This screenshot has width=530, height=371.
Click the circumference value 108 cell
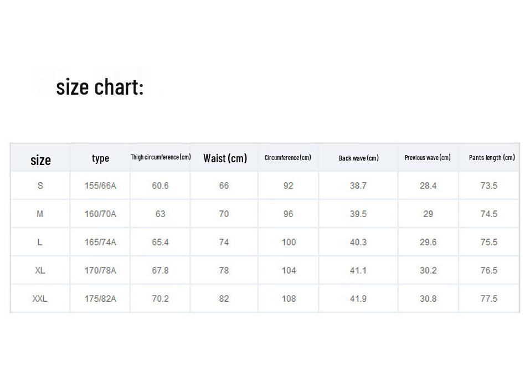[289, 298]
